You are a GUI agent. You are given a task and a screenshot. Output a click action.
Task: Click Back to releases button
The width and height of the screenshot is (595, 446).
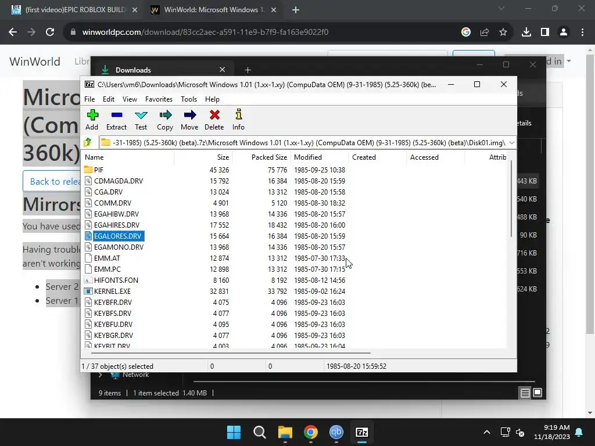(52, 181)
